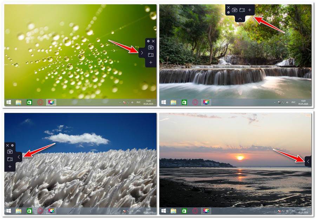The image size is (316, 219).
Task: Click volume icon in snow desktop tray
Action: pyautogui.click(x=132, y=211)
